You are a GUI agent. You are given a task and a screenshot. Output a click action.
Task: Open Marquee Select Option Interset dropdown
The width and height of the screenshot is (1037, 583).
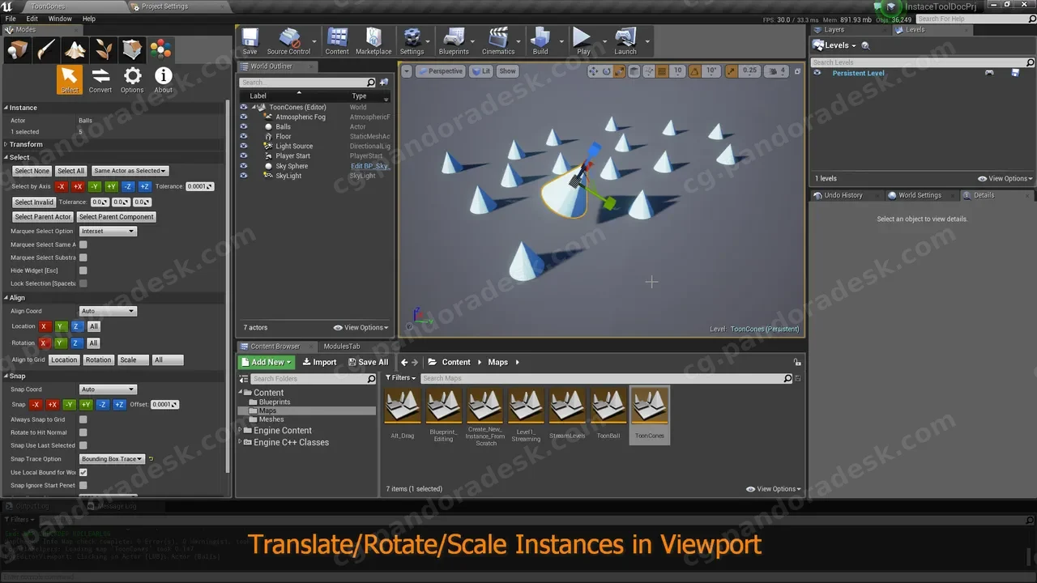click(x=108, y=232)
